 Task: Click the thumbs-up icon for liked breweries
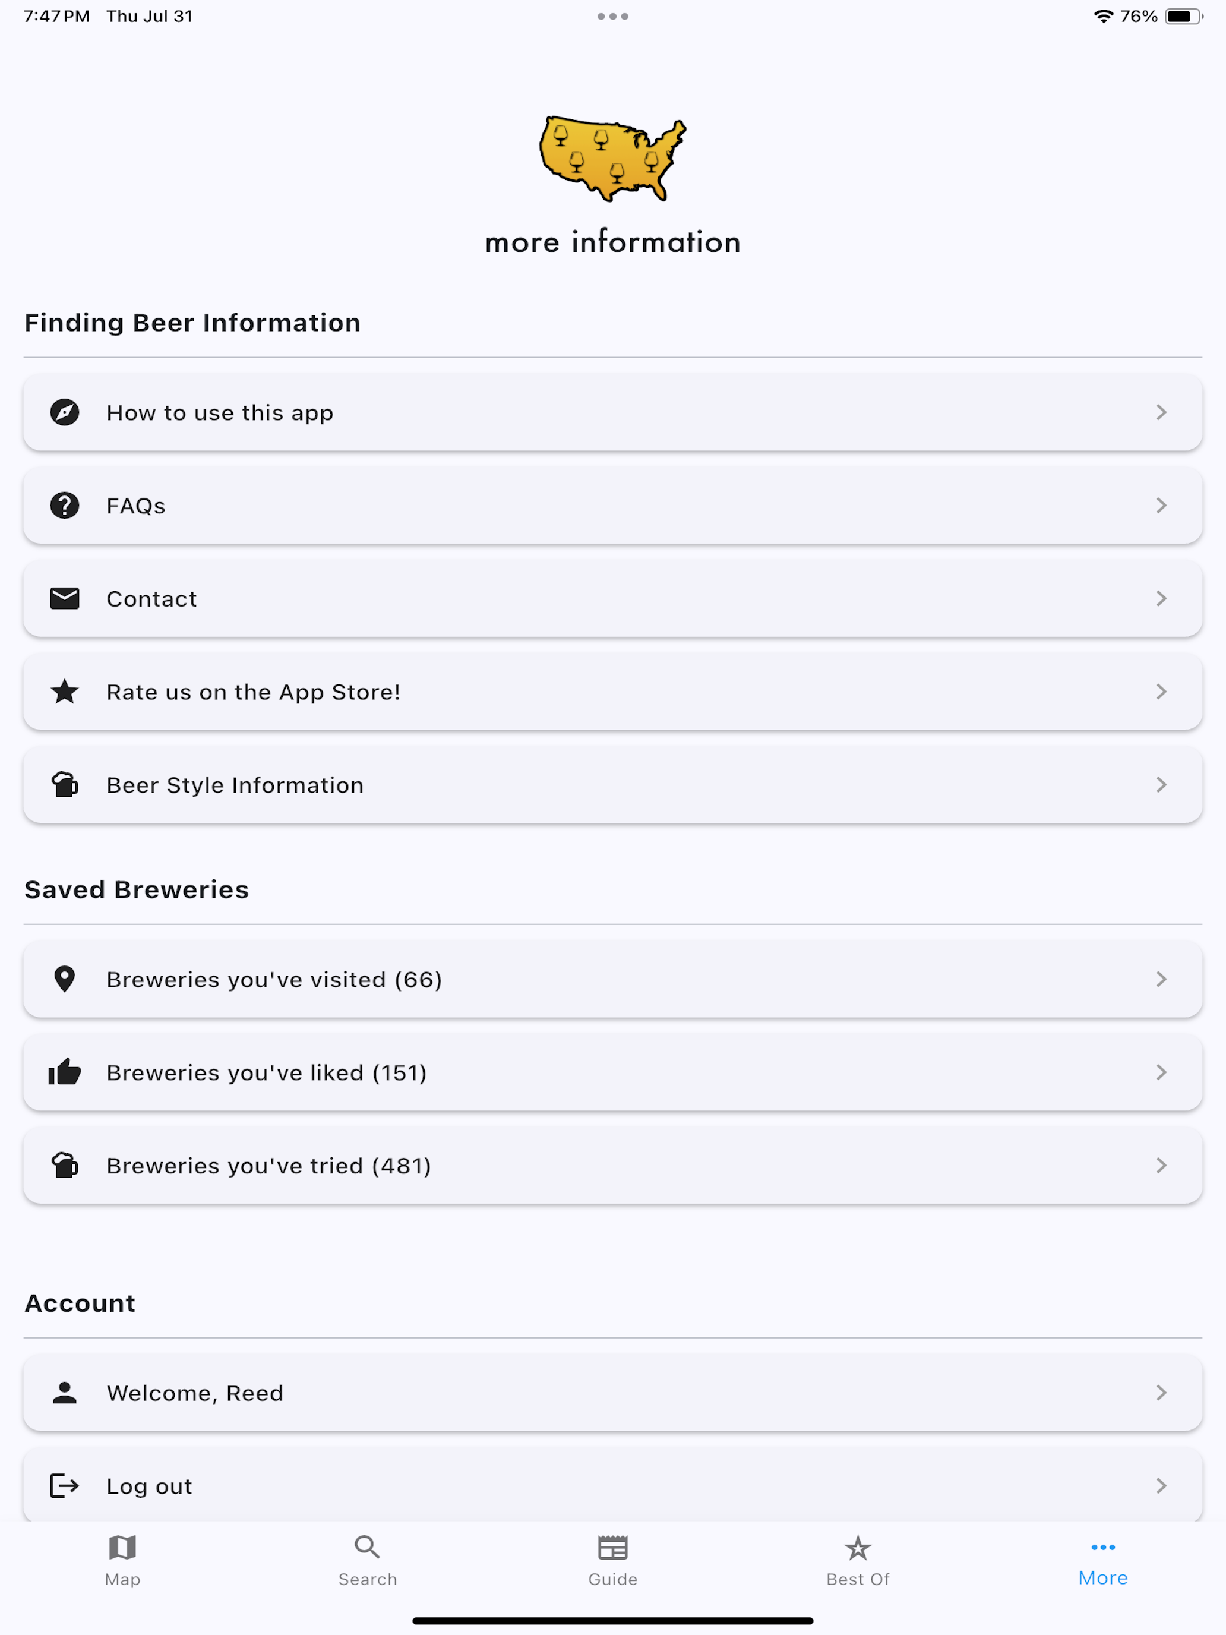pos(65,1072)
